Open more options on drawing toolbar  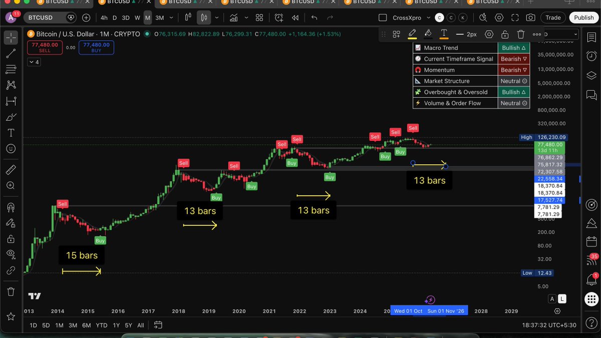click(536, 35)
